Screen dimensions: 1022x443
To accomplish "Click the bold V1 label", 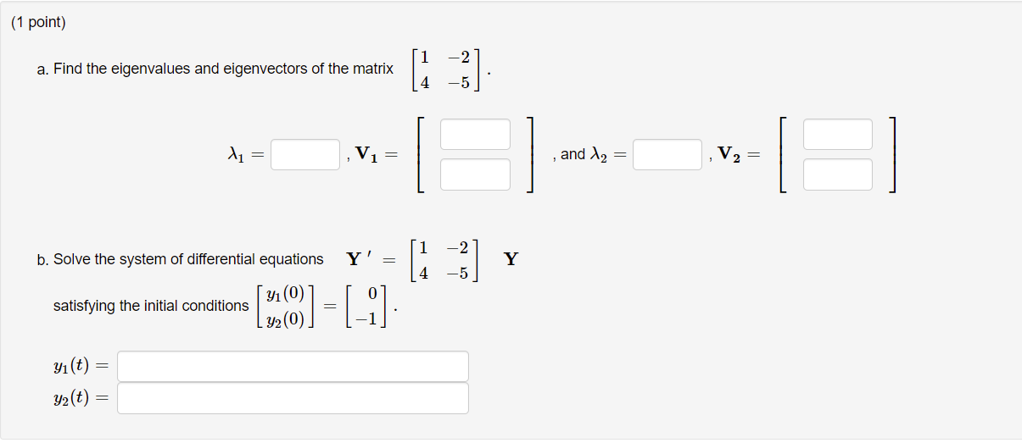I will pos(370,154).
